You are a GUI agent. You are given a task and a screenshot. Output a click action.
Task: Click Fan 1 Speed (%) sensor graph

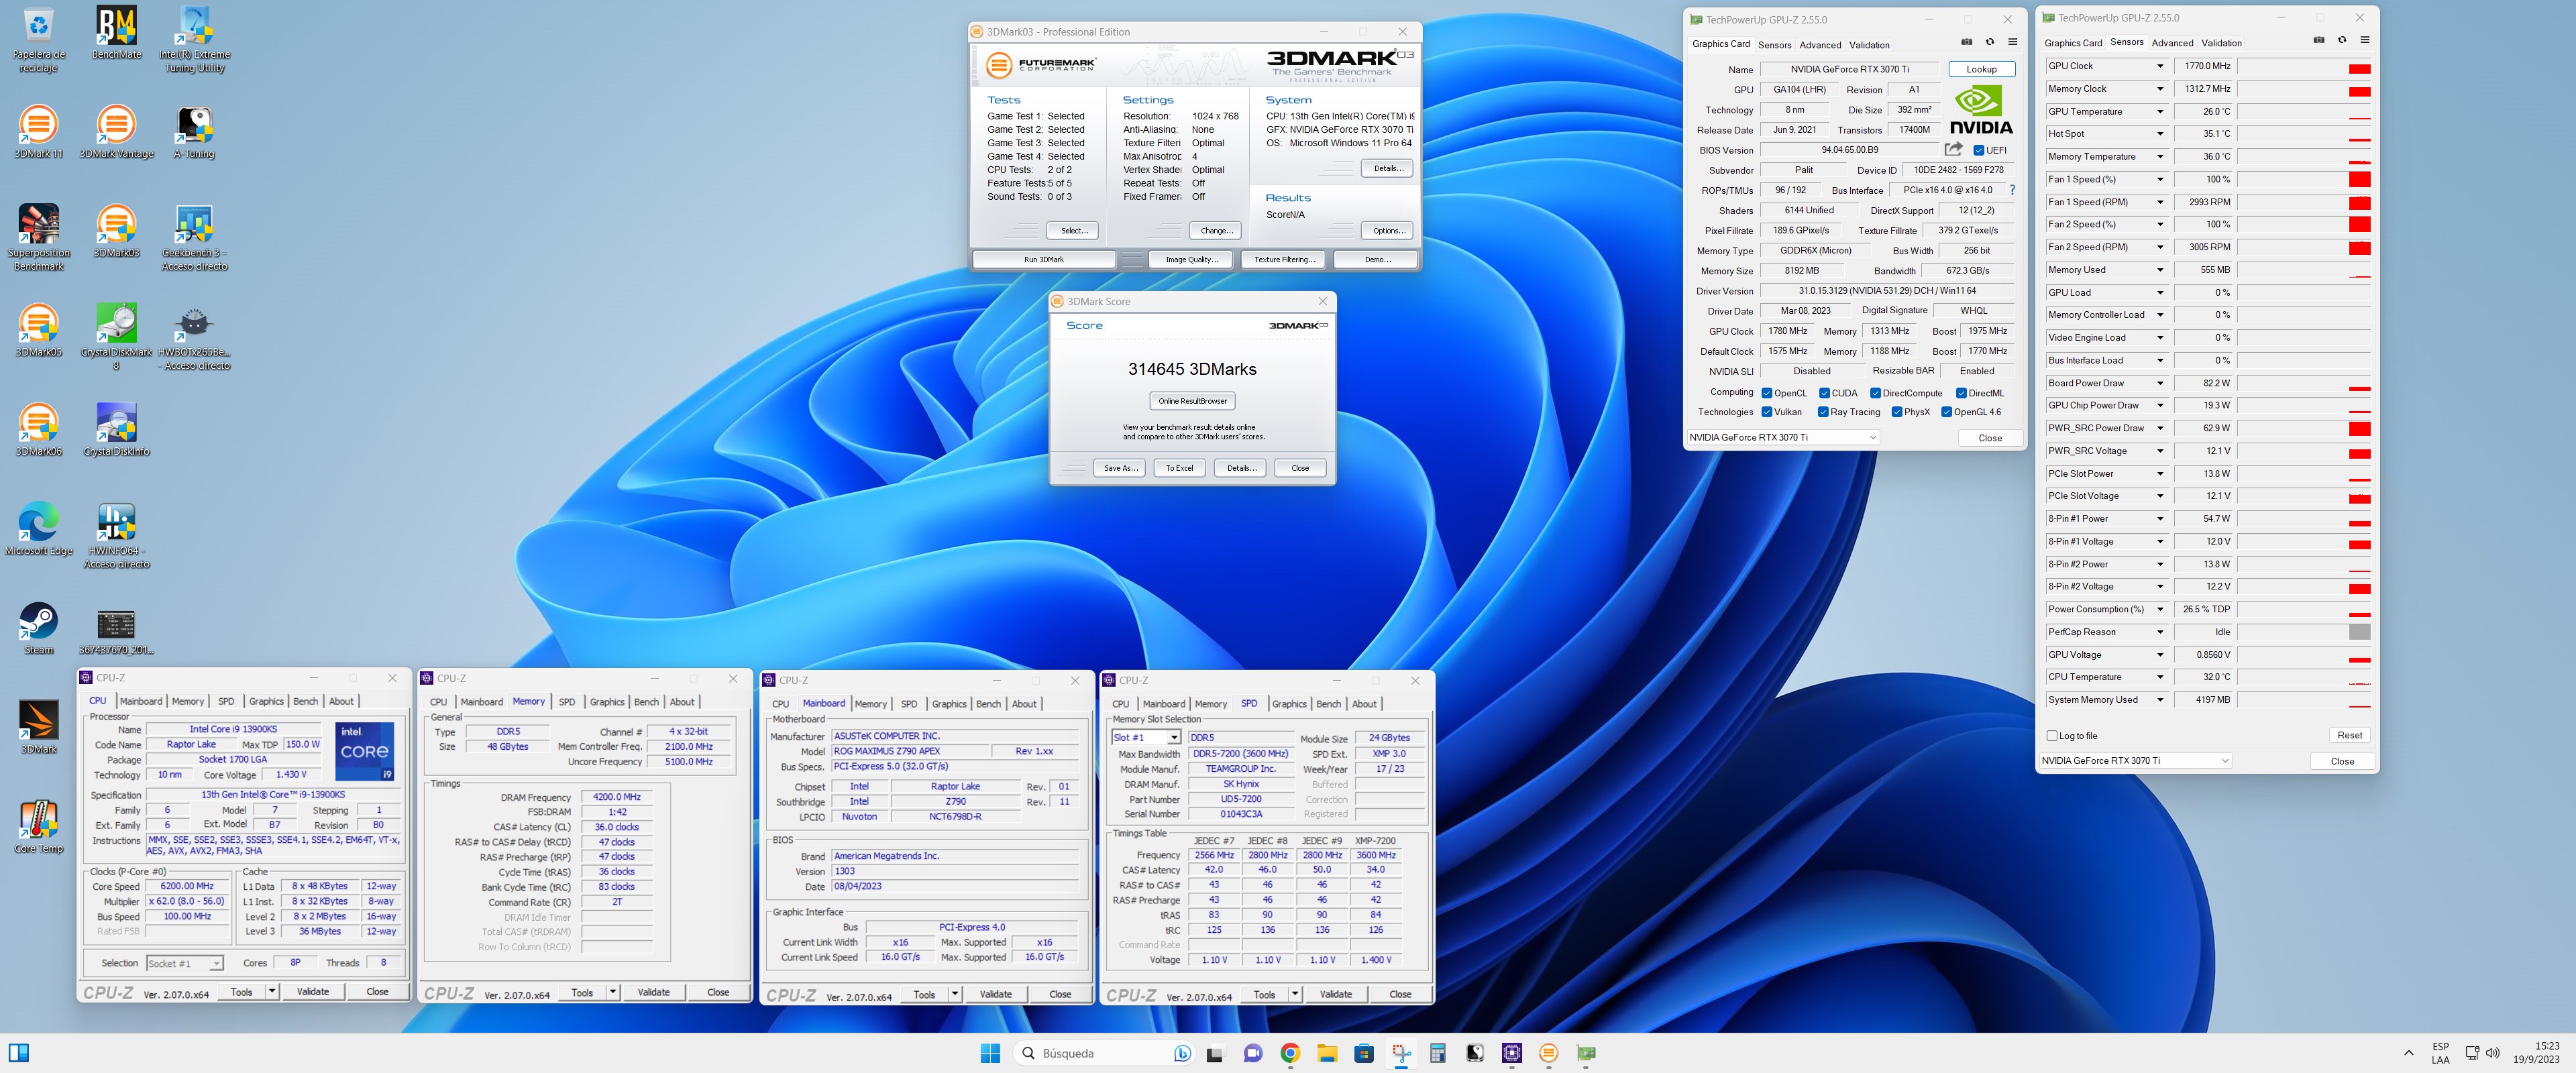point(2304,179)
